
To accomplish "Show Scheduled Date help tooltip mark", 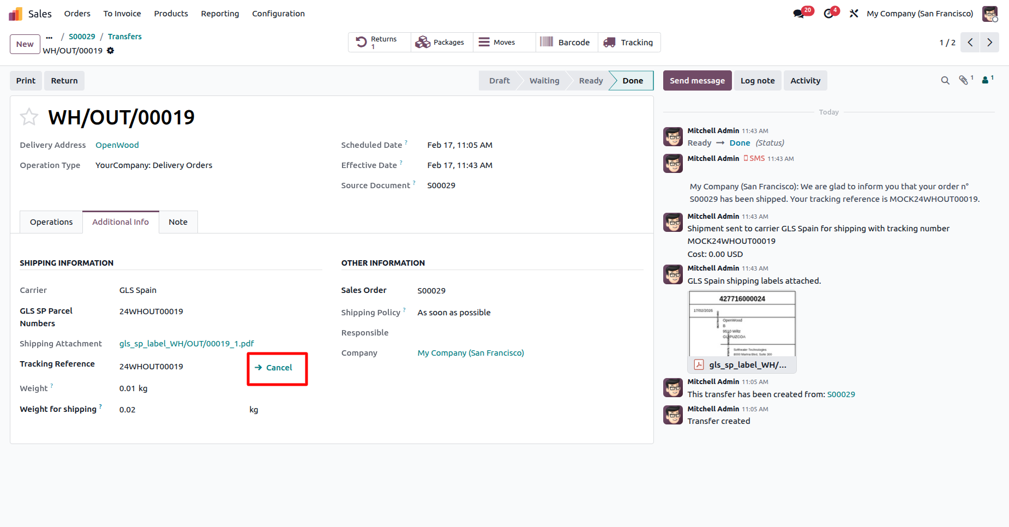I will pyautogui.click(x=406, y=142).
